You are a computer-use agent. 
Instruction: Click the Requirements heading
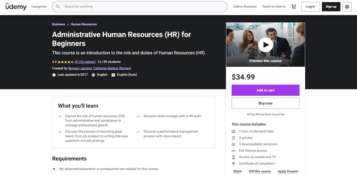coord(69,159)
